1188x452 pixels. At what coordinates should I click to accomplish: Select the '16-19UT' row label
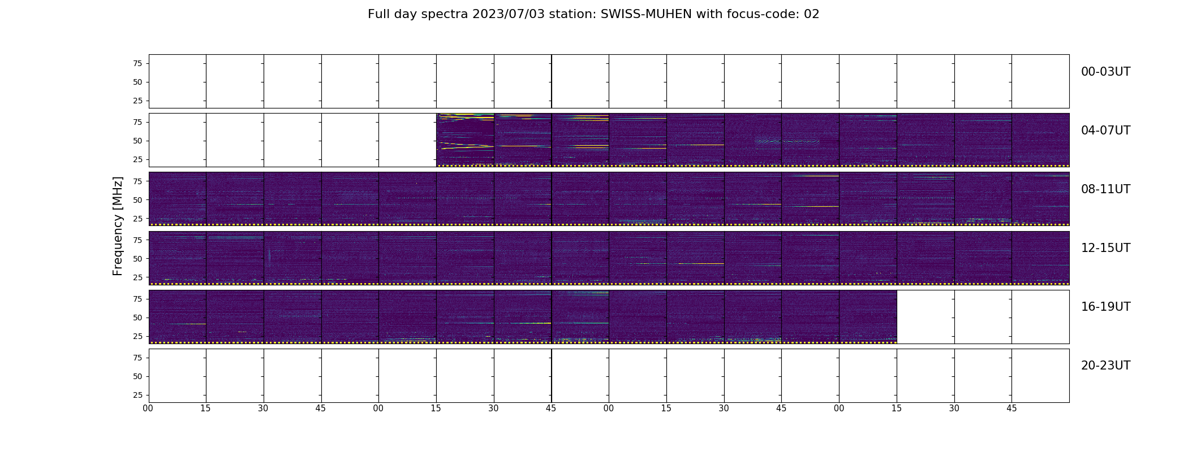click(x=1105, y=307)
